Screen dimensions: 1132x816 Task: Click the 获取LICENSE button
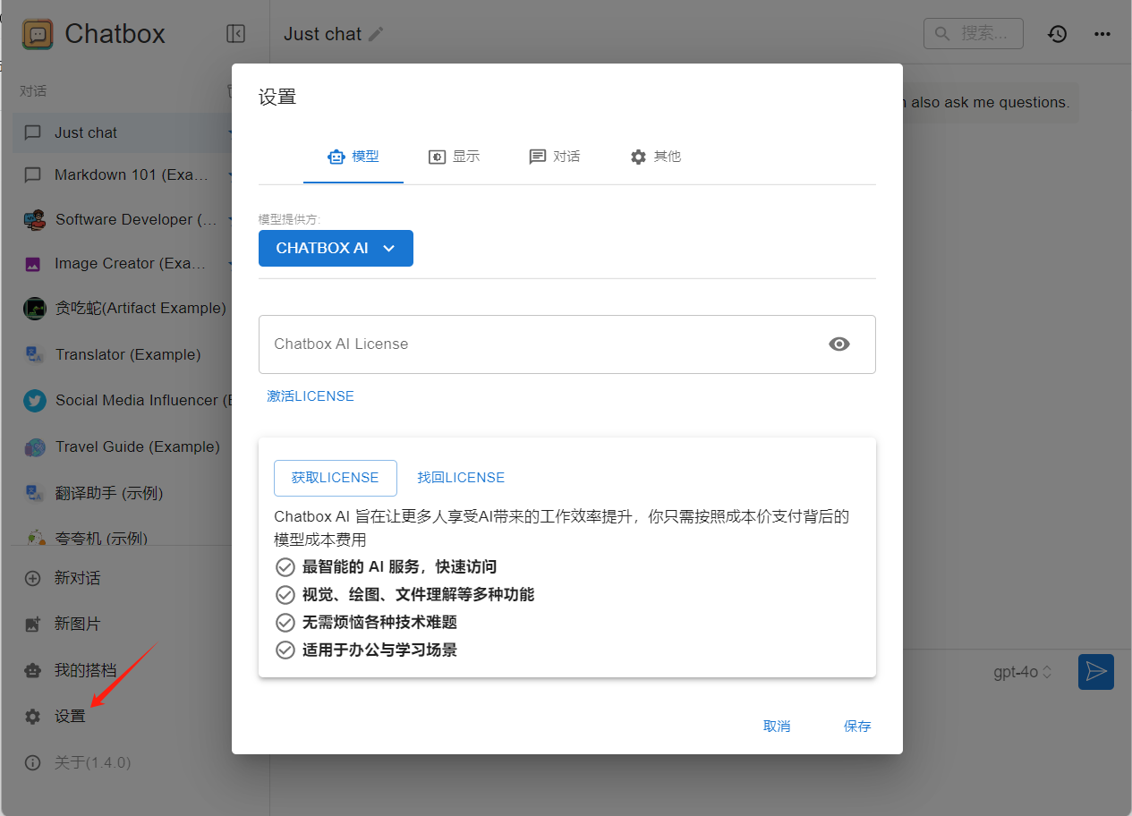(x=335, y=478)
